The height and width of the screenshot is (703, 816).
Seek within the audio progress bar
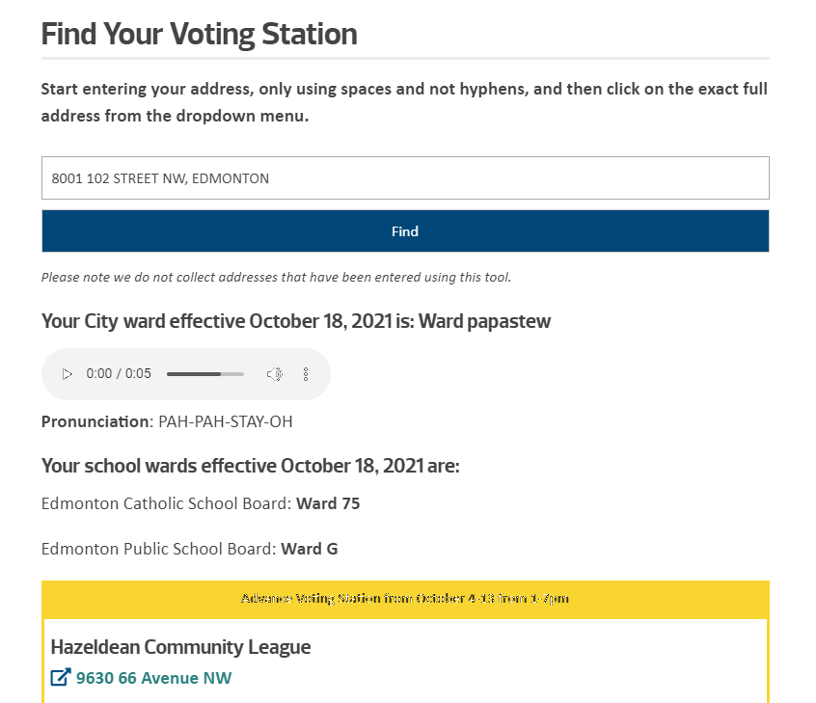205,374
